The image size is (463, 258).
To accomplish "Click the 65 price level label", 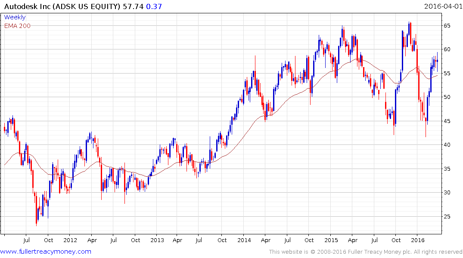I will tap(447, 26).
